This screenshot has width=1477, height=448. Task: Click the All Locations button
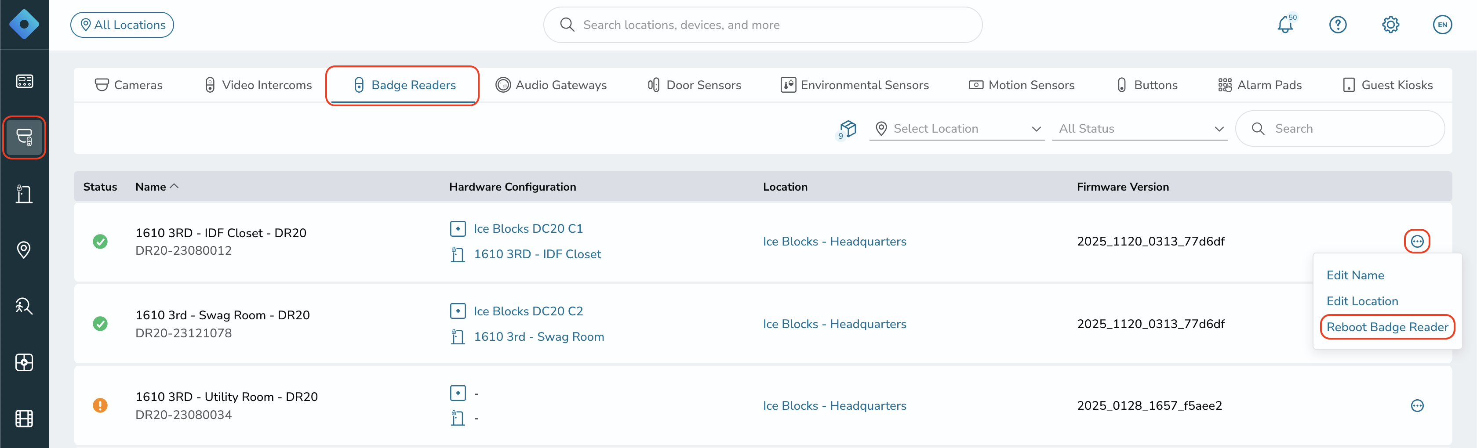[122, 25]
